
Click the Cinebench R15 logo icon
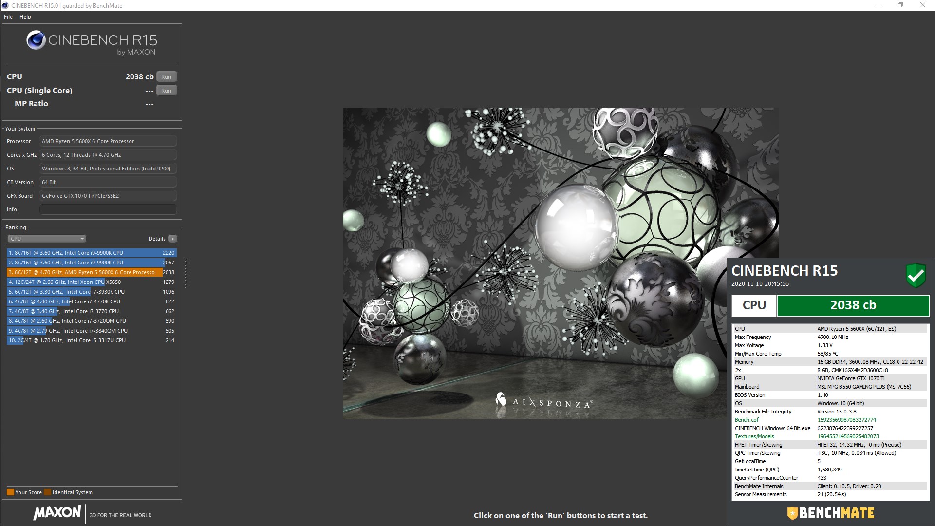[x=36, y=40]
